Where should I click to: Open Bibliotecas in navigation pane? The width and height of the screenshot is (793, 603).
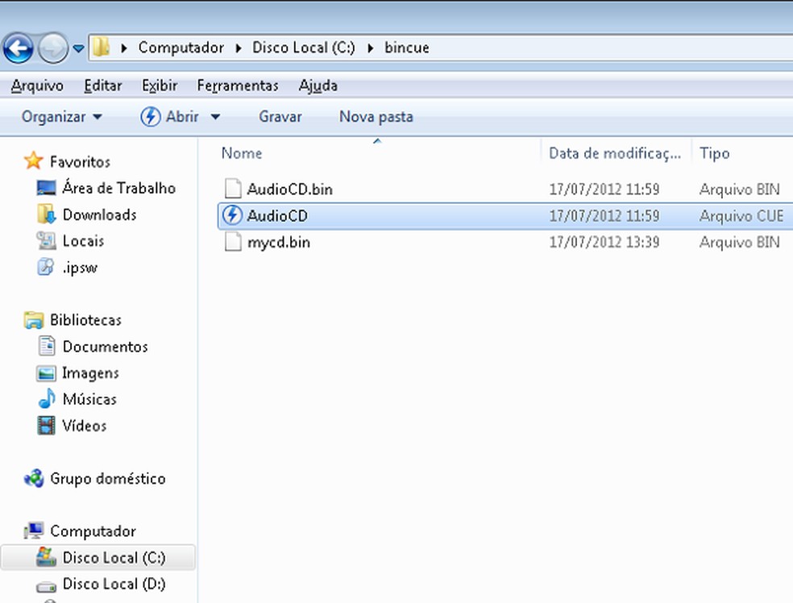click(x=85, y=320)
